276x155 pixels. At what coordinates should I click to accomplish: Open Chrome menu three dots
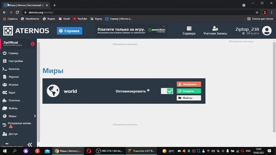pos(272,12)
